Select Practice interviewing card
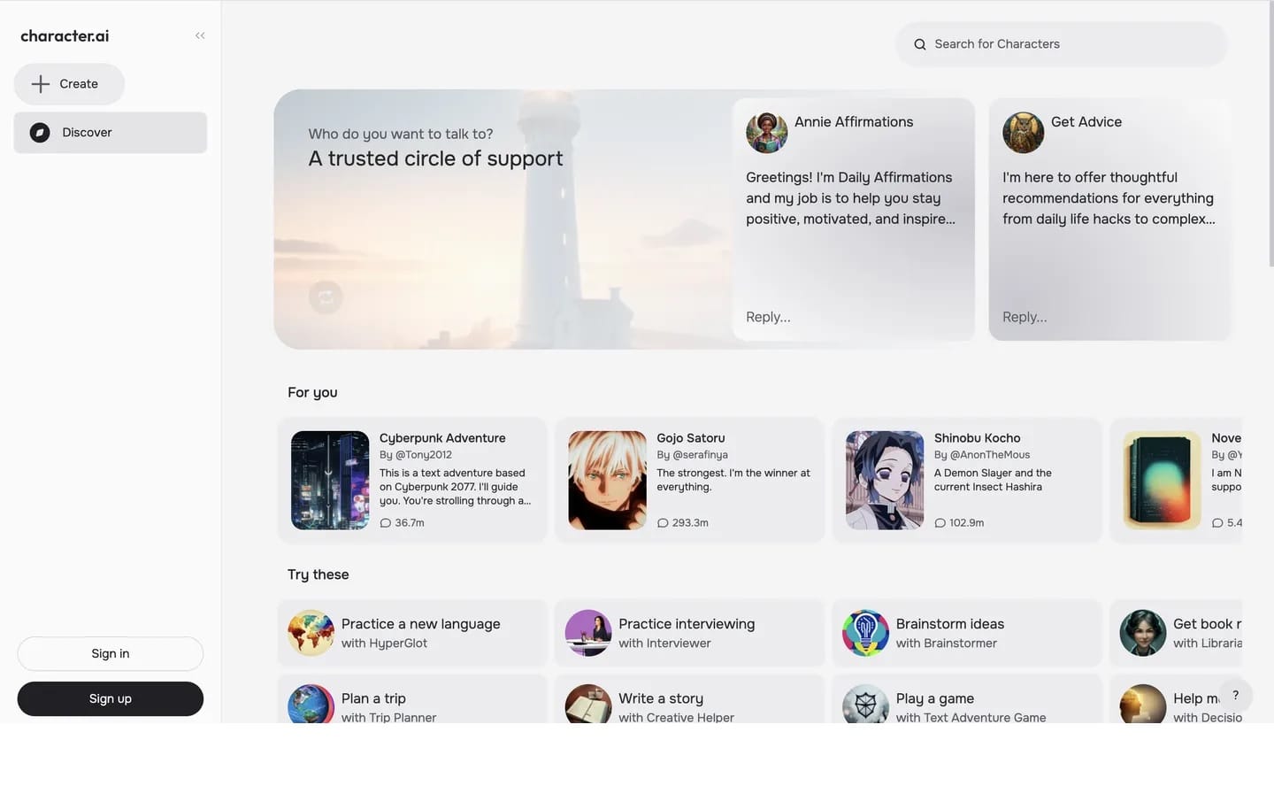The height and width of the screenshot is (794, 1274). click(x=689, y=633)
